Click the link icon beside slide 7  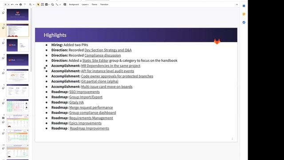click(x=3, y=103)
